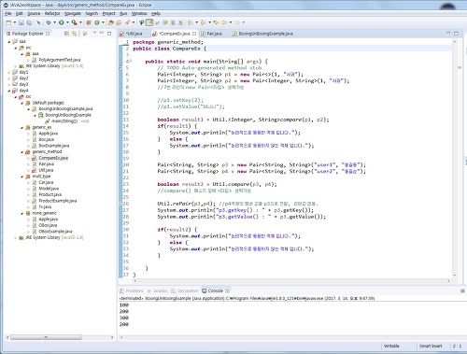Collapse the multi_type package
Viewport: 467px width, 354px height.
point(22,177)
